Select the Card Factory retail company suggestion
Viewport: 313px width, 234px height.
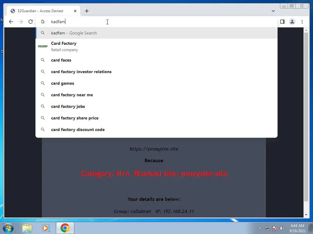(156, 46)
